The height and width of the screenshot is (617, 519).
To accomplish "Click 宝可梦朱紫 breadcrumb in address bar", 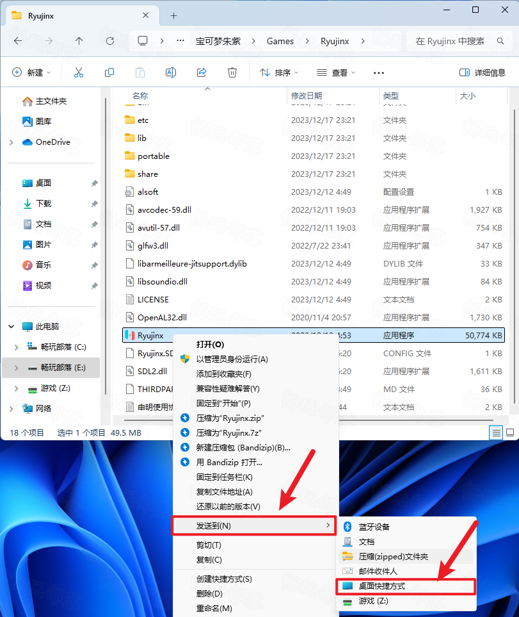I will [x=218, y=41].
